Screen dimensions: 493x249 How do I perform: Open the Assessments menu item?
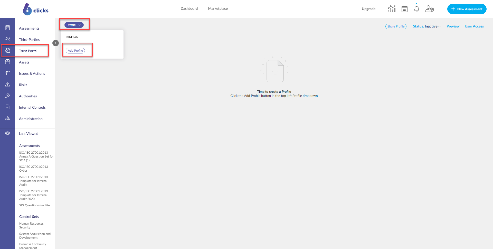pos(29,28)
